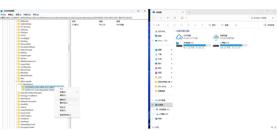Screen dimensions: 277x131
Task: Expand the BitBucket registry key
Action: (16, 21)
